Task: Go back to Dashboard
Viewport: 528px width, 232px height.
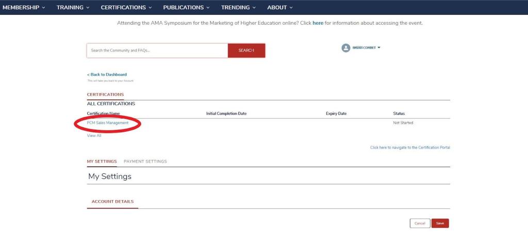Action: [107, 75]
